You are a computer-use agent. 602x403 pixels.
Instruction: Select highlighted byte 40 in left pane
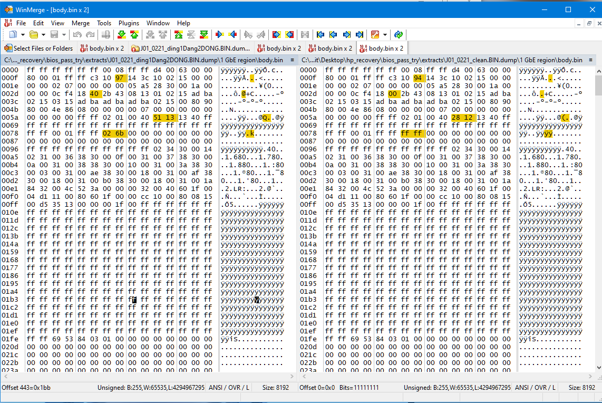(94, 94)
